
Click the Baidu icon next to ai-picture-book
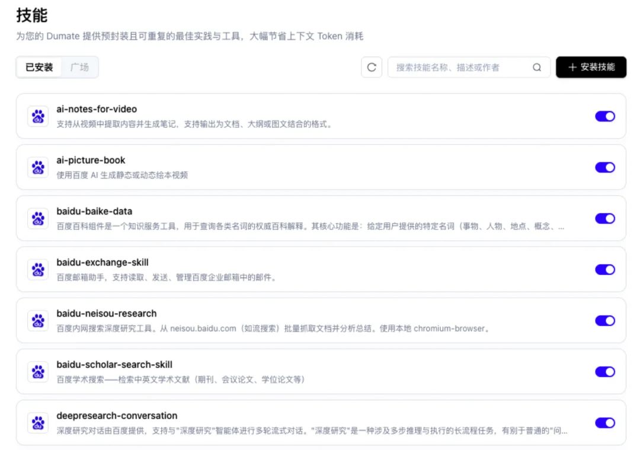[37, 167]
